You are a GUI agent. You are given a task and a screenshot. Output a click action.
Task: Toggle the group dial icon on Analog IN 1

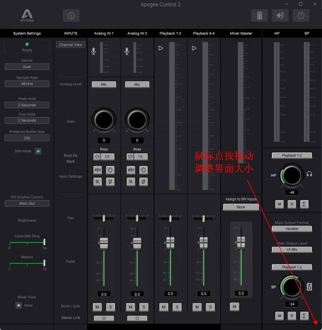tap(110, 170)
